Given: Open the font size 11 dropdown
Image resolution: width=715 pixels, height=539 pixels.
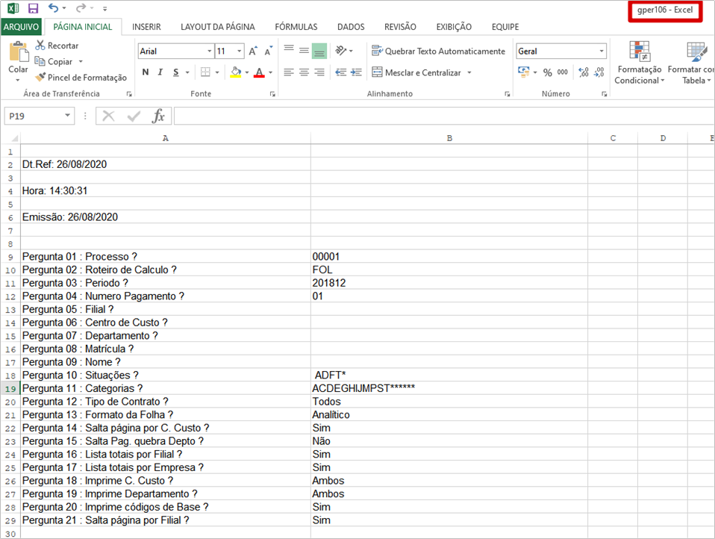Looking at the screenshot, I should tap(240, 51).
